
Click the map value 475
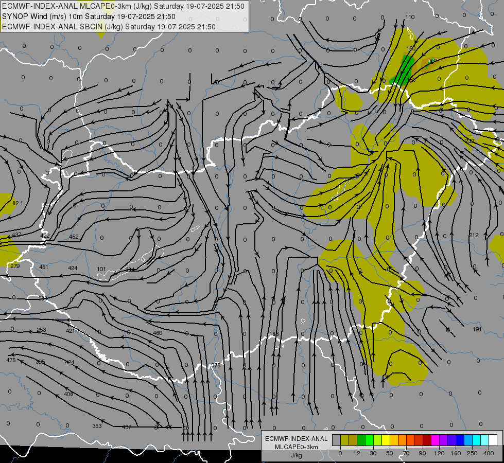tap(11, 360)
